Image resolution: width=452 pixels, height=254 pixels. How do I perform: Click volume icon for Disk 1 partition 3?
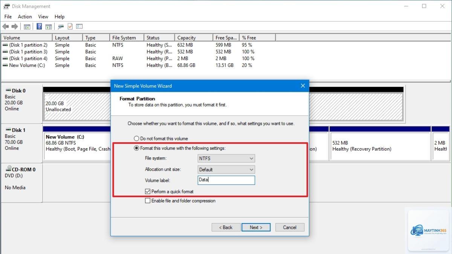coord(5,52)
